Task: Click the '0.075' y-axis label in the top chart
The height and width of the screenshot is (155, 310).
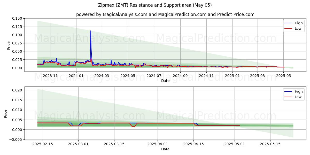Action: [17, 43]
